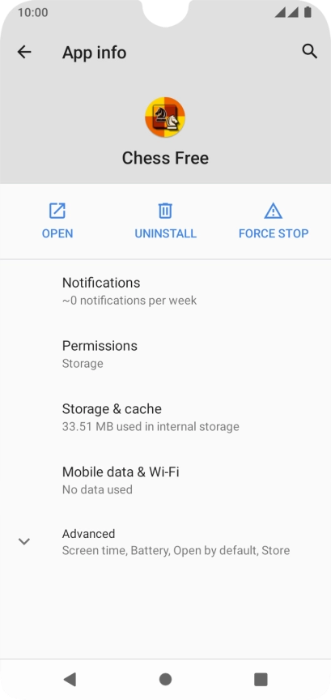Tap the recent apps square button

coord(261,680)
